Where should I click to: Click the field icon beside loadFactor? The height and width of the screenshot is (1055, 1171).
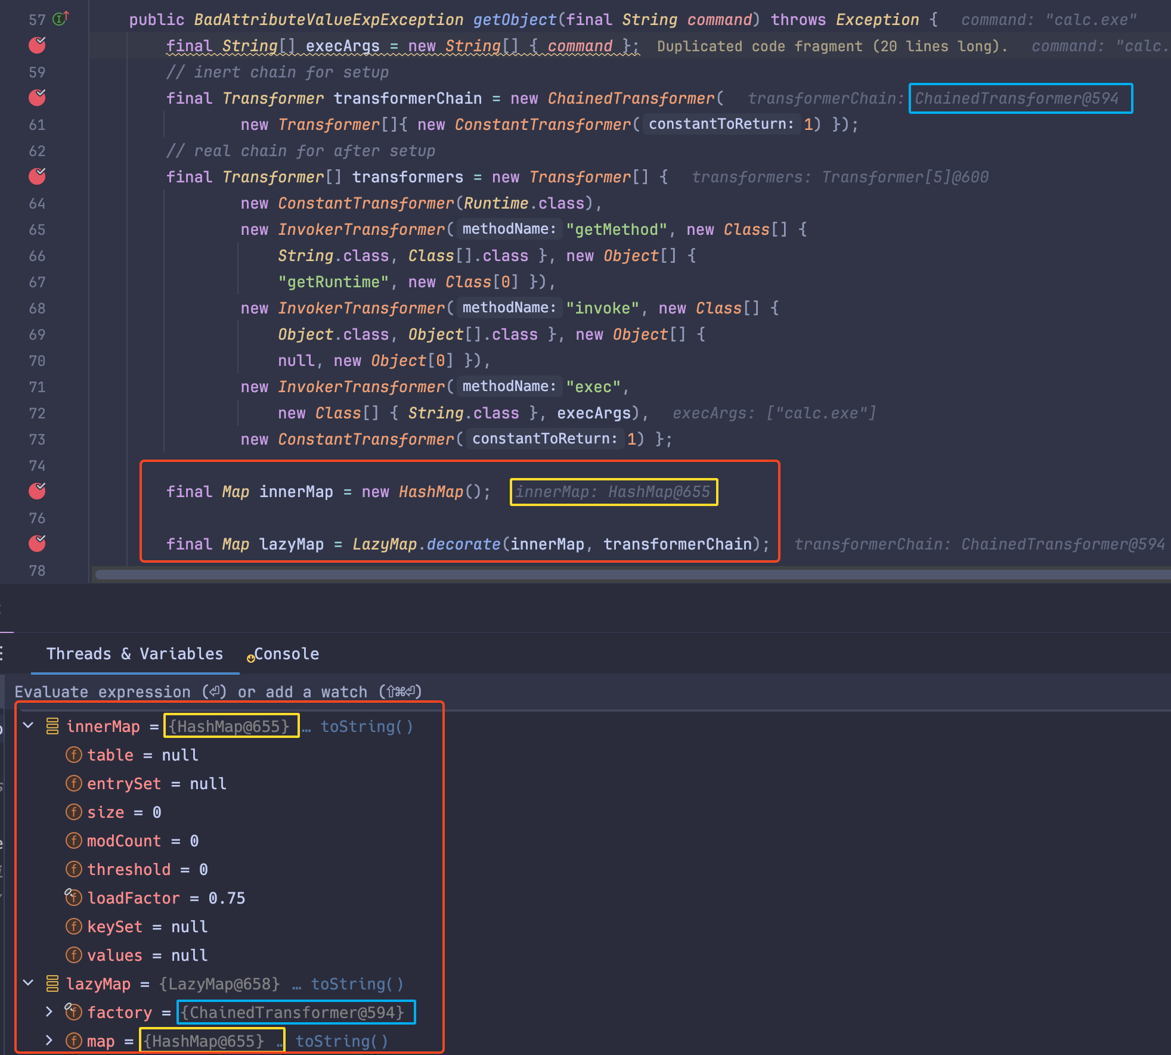(x=73, y=898)
